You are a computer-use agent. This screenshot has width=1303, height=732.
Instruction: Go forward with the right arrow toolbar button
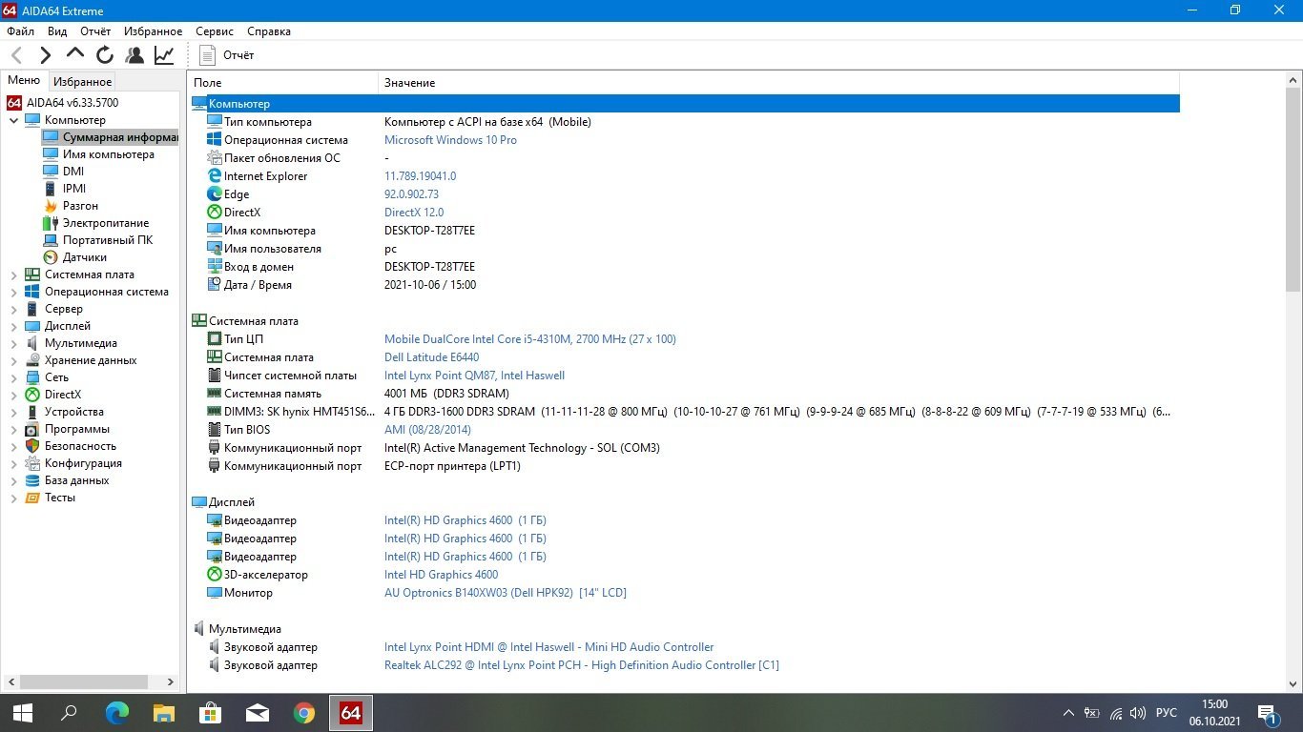point(46,55)
